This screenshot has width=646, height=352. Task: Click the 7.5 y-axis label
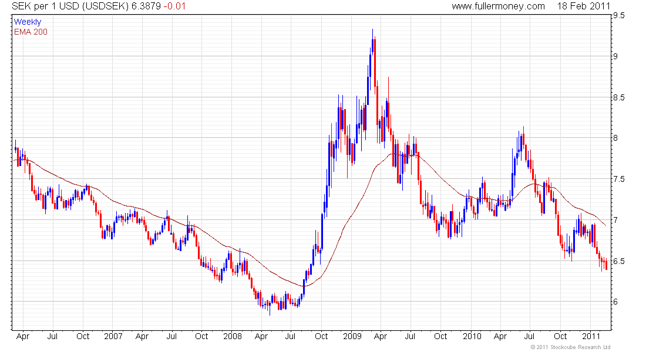618,179
